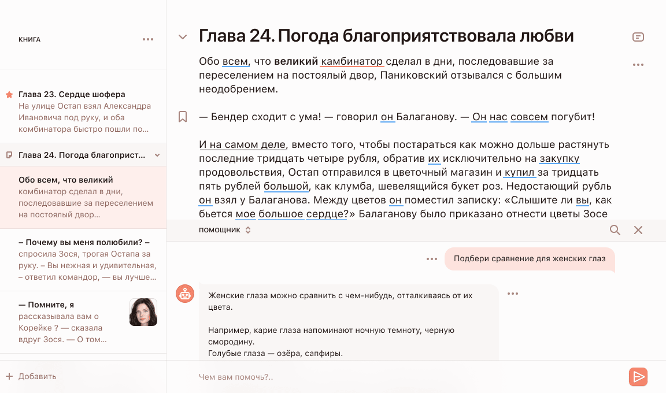Click the send message arrow icon
This screenshot has height=393, width=666.
pyautogui.click(x=638, y=377)
